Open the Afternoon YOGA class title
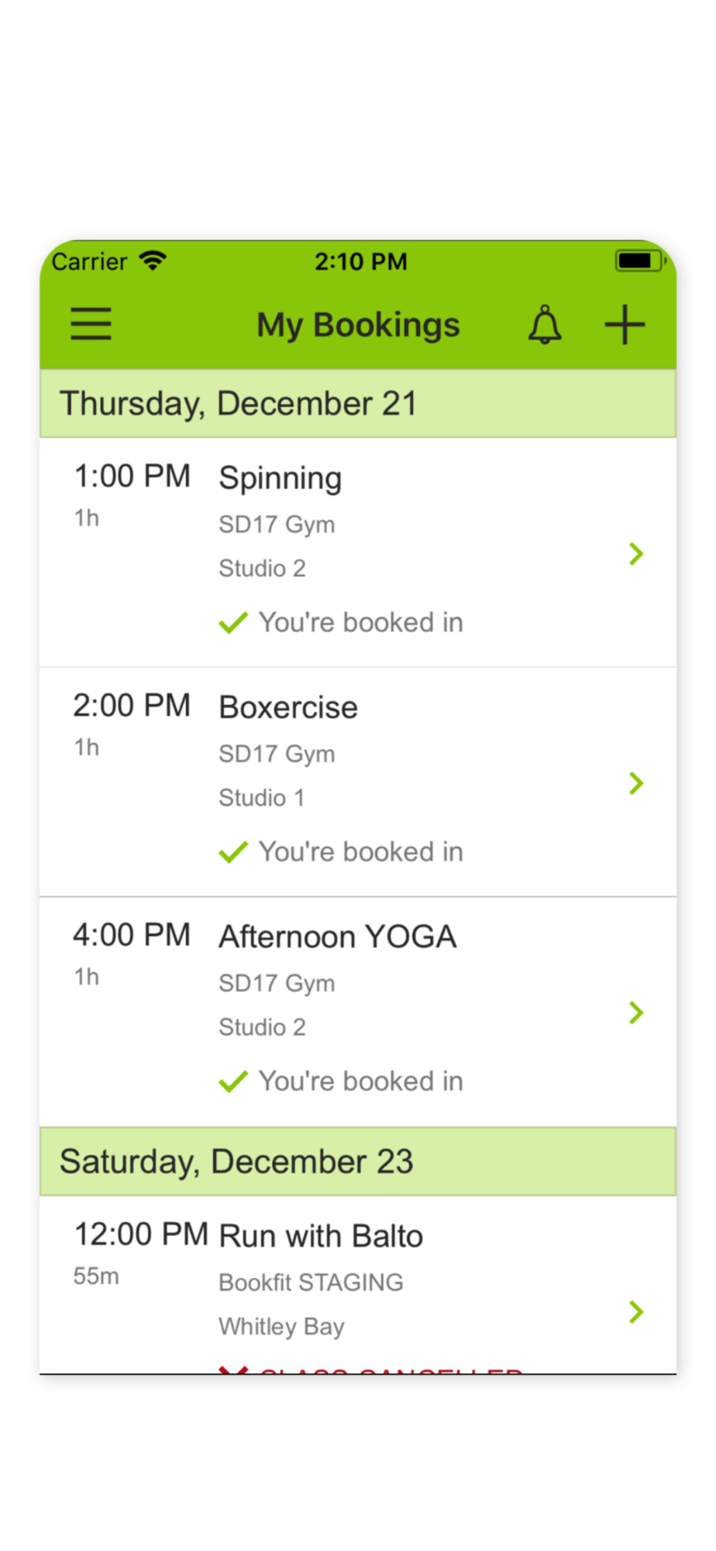This screenshot has height=1551, width=716. click(338, 937)
